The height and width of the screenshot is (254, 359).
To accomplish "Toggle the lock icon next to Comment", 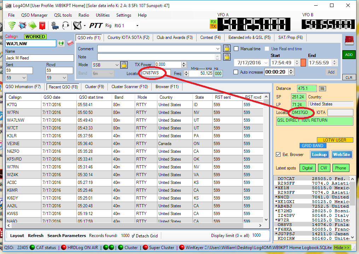I will 227,48.
